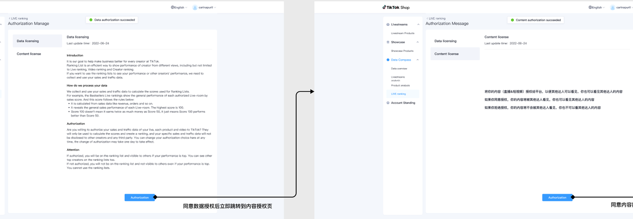Open English dropdown on Authorization Message page
The height and width of the screenshot is (219, 633).
coord(597,7)
